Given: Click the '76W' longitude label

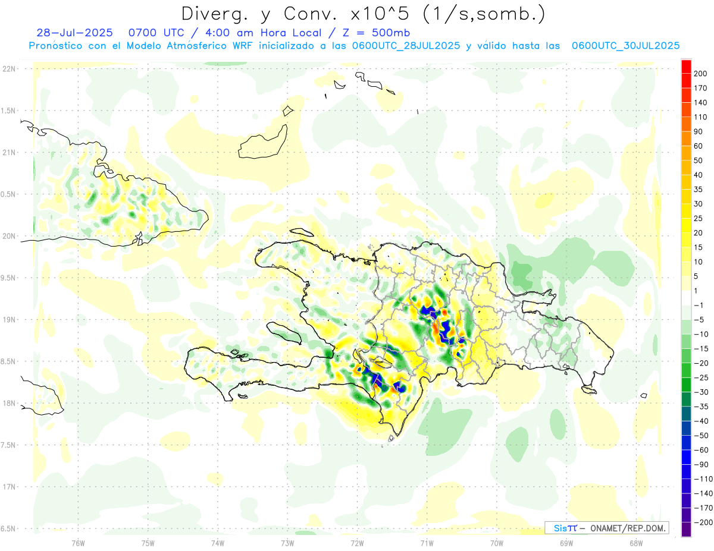Looking at the screenshot, I should (78, 543).
